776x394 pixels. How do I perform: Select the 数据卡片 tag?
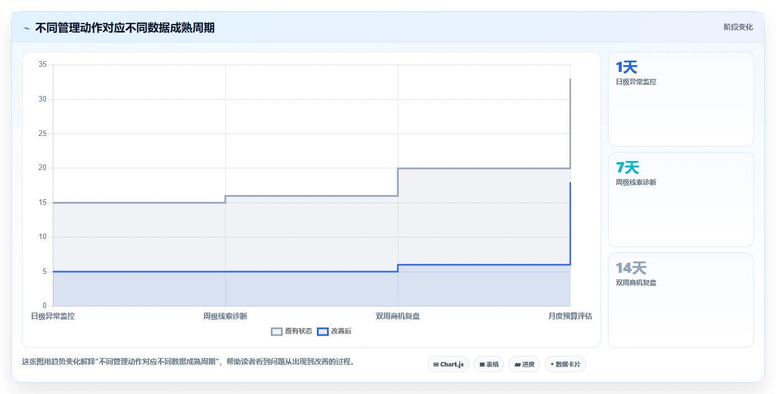565,364
